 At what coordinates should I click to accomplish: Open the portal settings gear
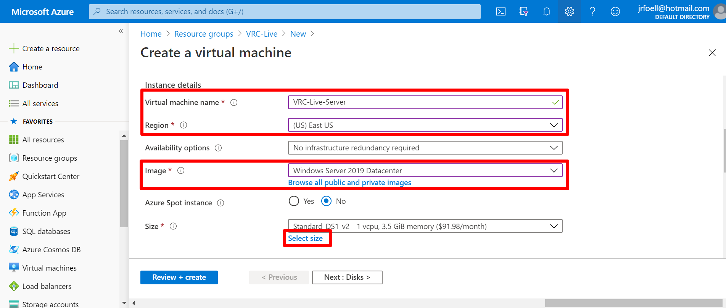(570, 11)
